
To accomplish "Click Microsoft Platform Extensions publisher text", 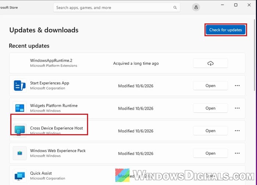I will [x=54, y=66].
